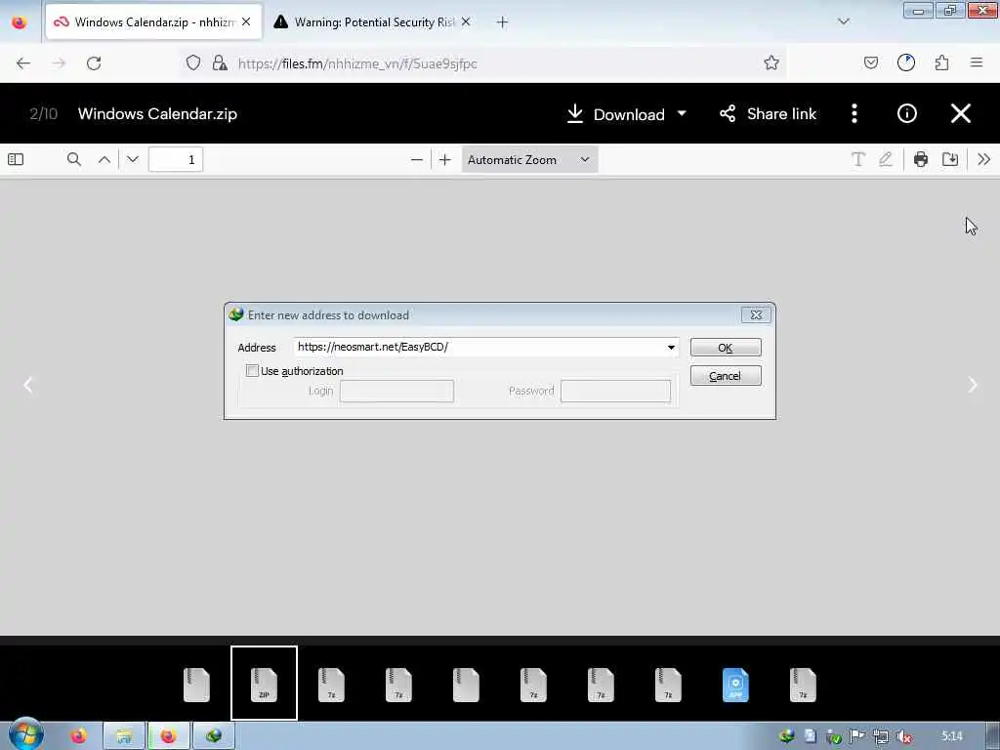Viewport: 1000px width, 750px height.
Task: Click the taskbar clock showing 5:14
Action: click(x=951, y=736)
